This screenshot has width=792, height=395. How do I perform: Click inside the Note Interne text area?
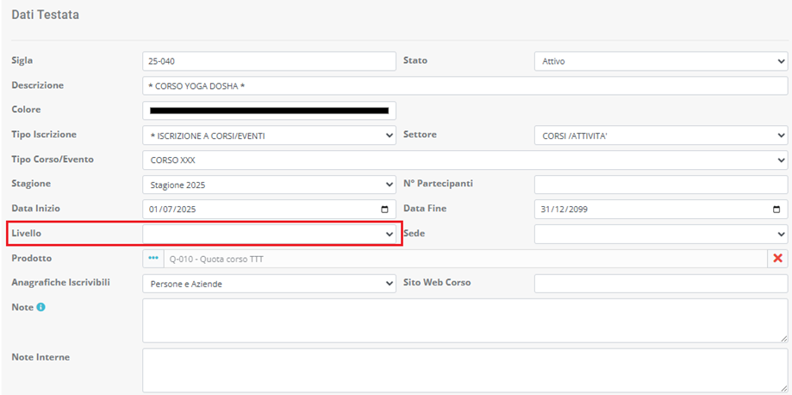(464, 370)
